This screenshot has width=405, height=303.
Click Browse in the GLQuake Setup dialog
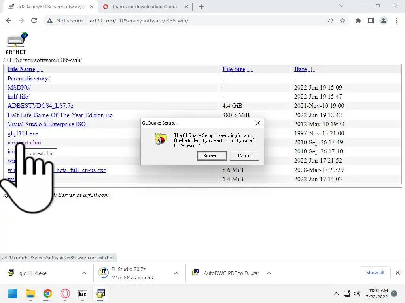pyautogui.click(x=212, y=156)
